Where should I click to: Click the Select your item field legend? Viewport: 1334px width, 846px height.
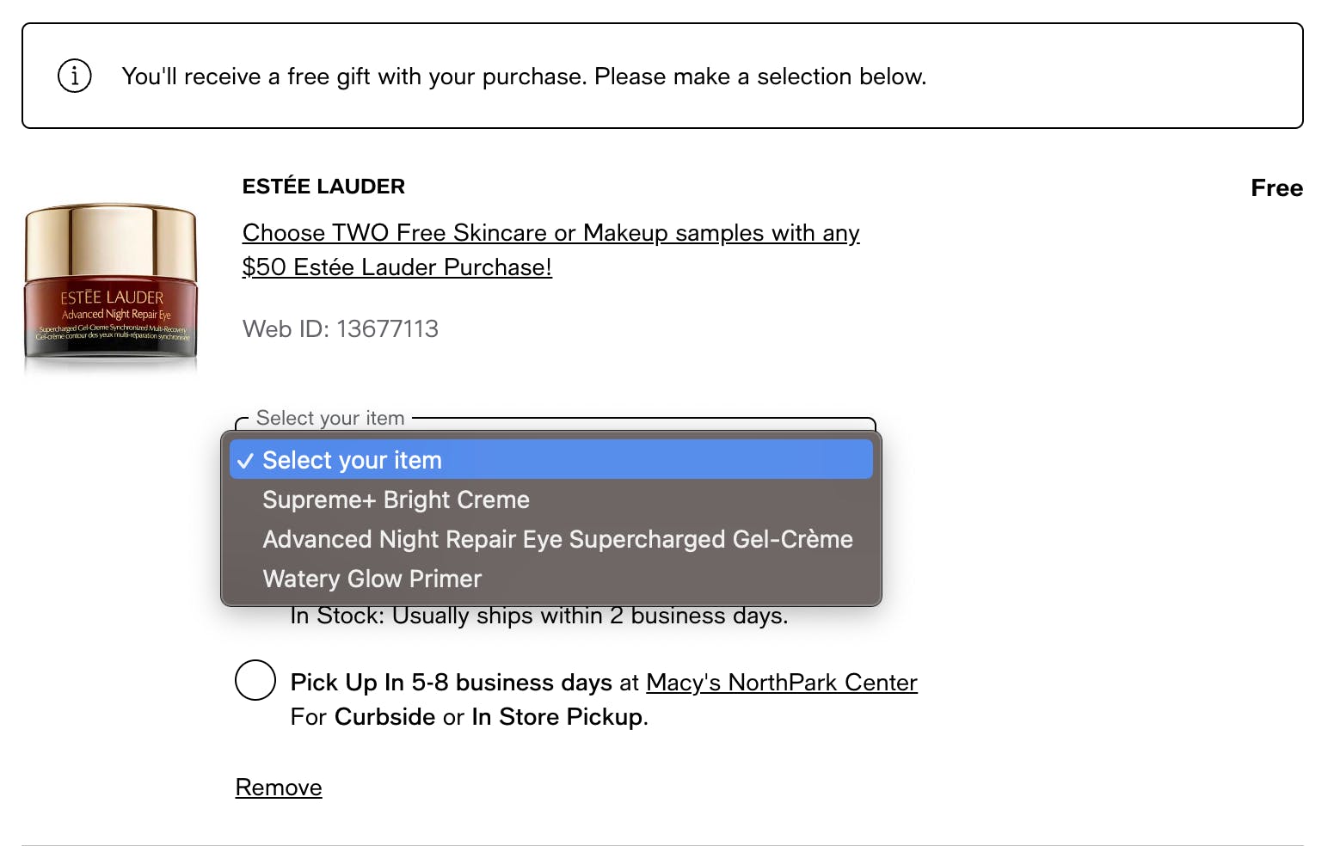[x=330, y=418]
